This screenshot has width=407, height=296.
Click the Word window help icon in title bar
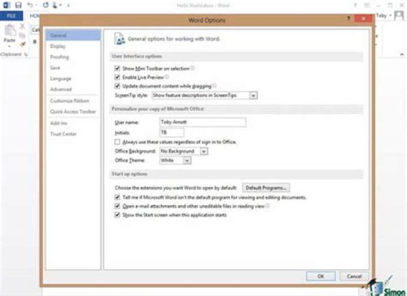(356, 5)
